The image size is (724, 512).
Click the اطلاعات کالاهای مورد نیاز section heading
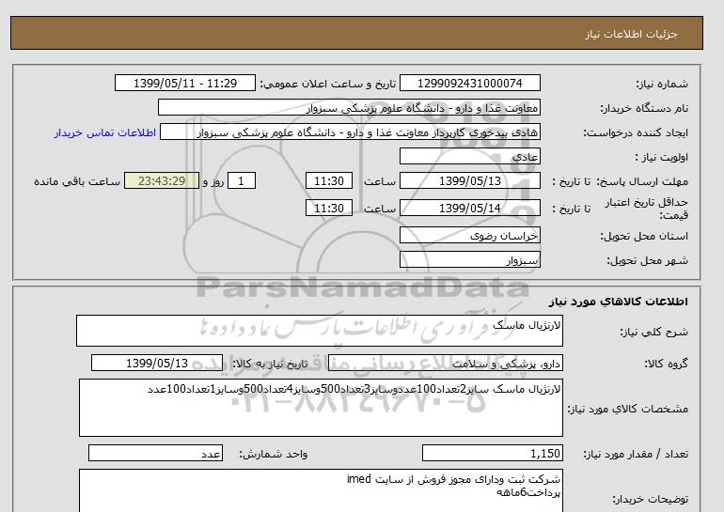(619, 302)
